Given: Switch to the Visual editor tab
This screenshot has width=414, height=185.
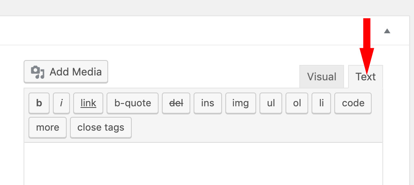Looking at the screenshot, I should 322,77.
